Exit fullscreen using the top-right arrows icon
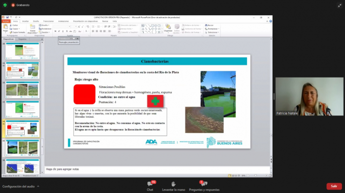Image resolution: width=345 pixels, height=193 pixels. click(x=340, y=6)
